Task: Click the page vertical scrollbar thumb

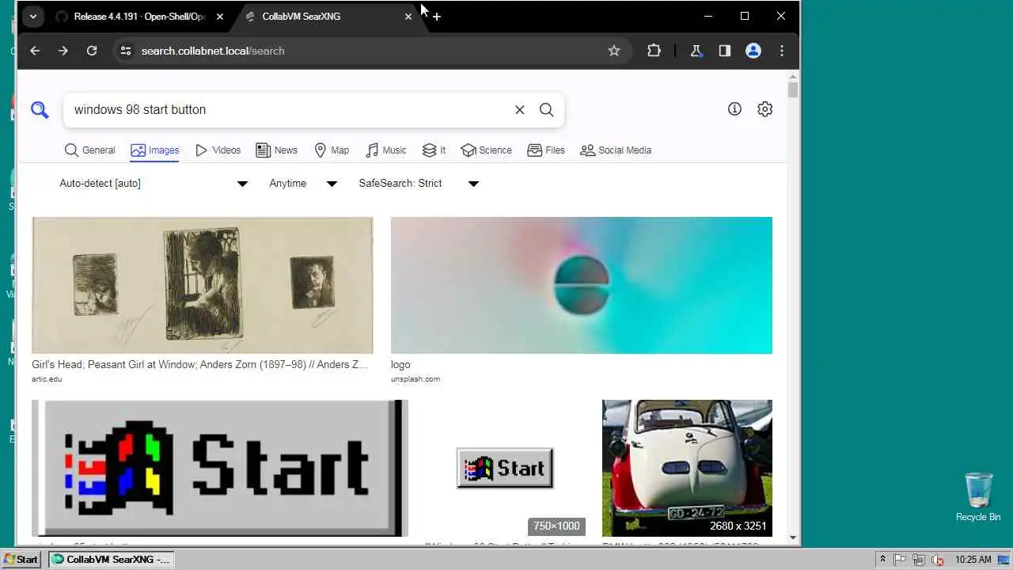Action: [793, 89]
